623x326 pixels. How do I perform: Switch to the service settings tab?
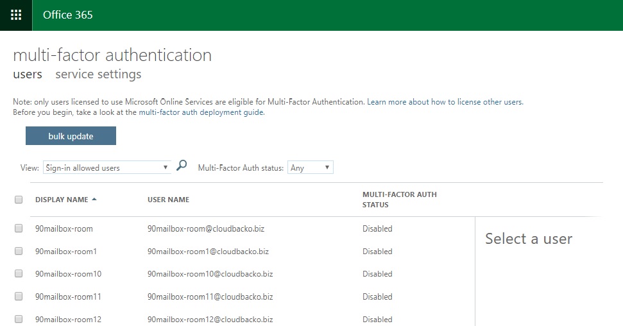point(98,74)
